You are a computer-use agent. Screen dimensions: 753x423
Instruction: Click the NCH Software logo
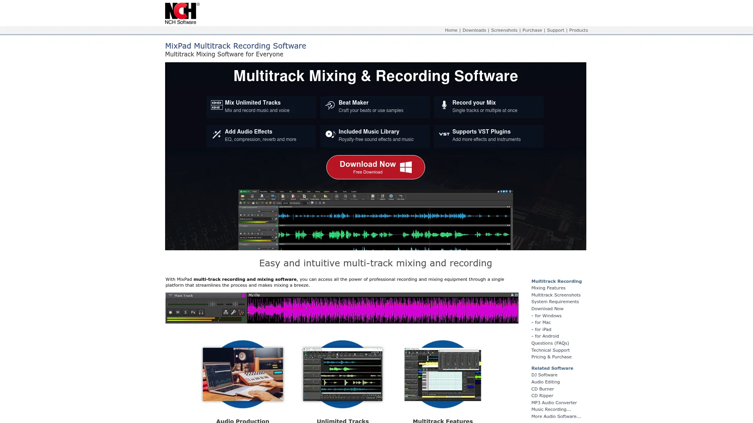pyautogui.click(x=182, y=13)
